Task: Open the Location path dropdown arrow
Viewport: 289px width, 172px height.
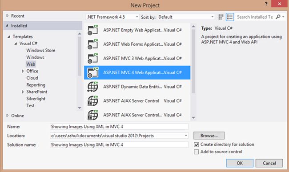Action: pos(186,136)
